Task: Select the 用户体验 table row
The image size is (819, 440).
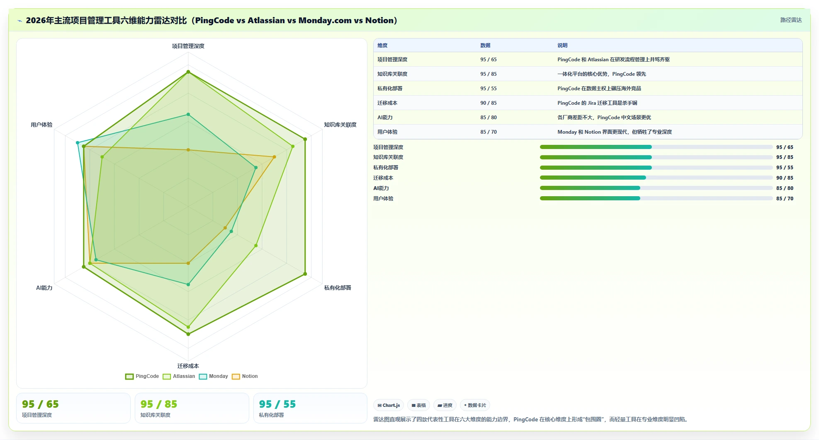Action: pyautogui.click(x=588, y=132)
